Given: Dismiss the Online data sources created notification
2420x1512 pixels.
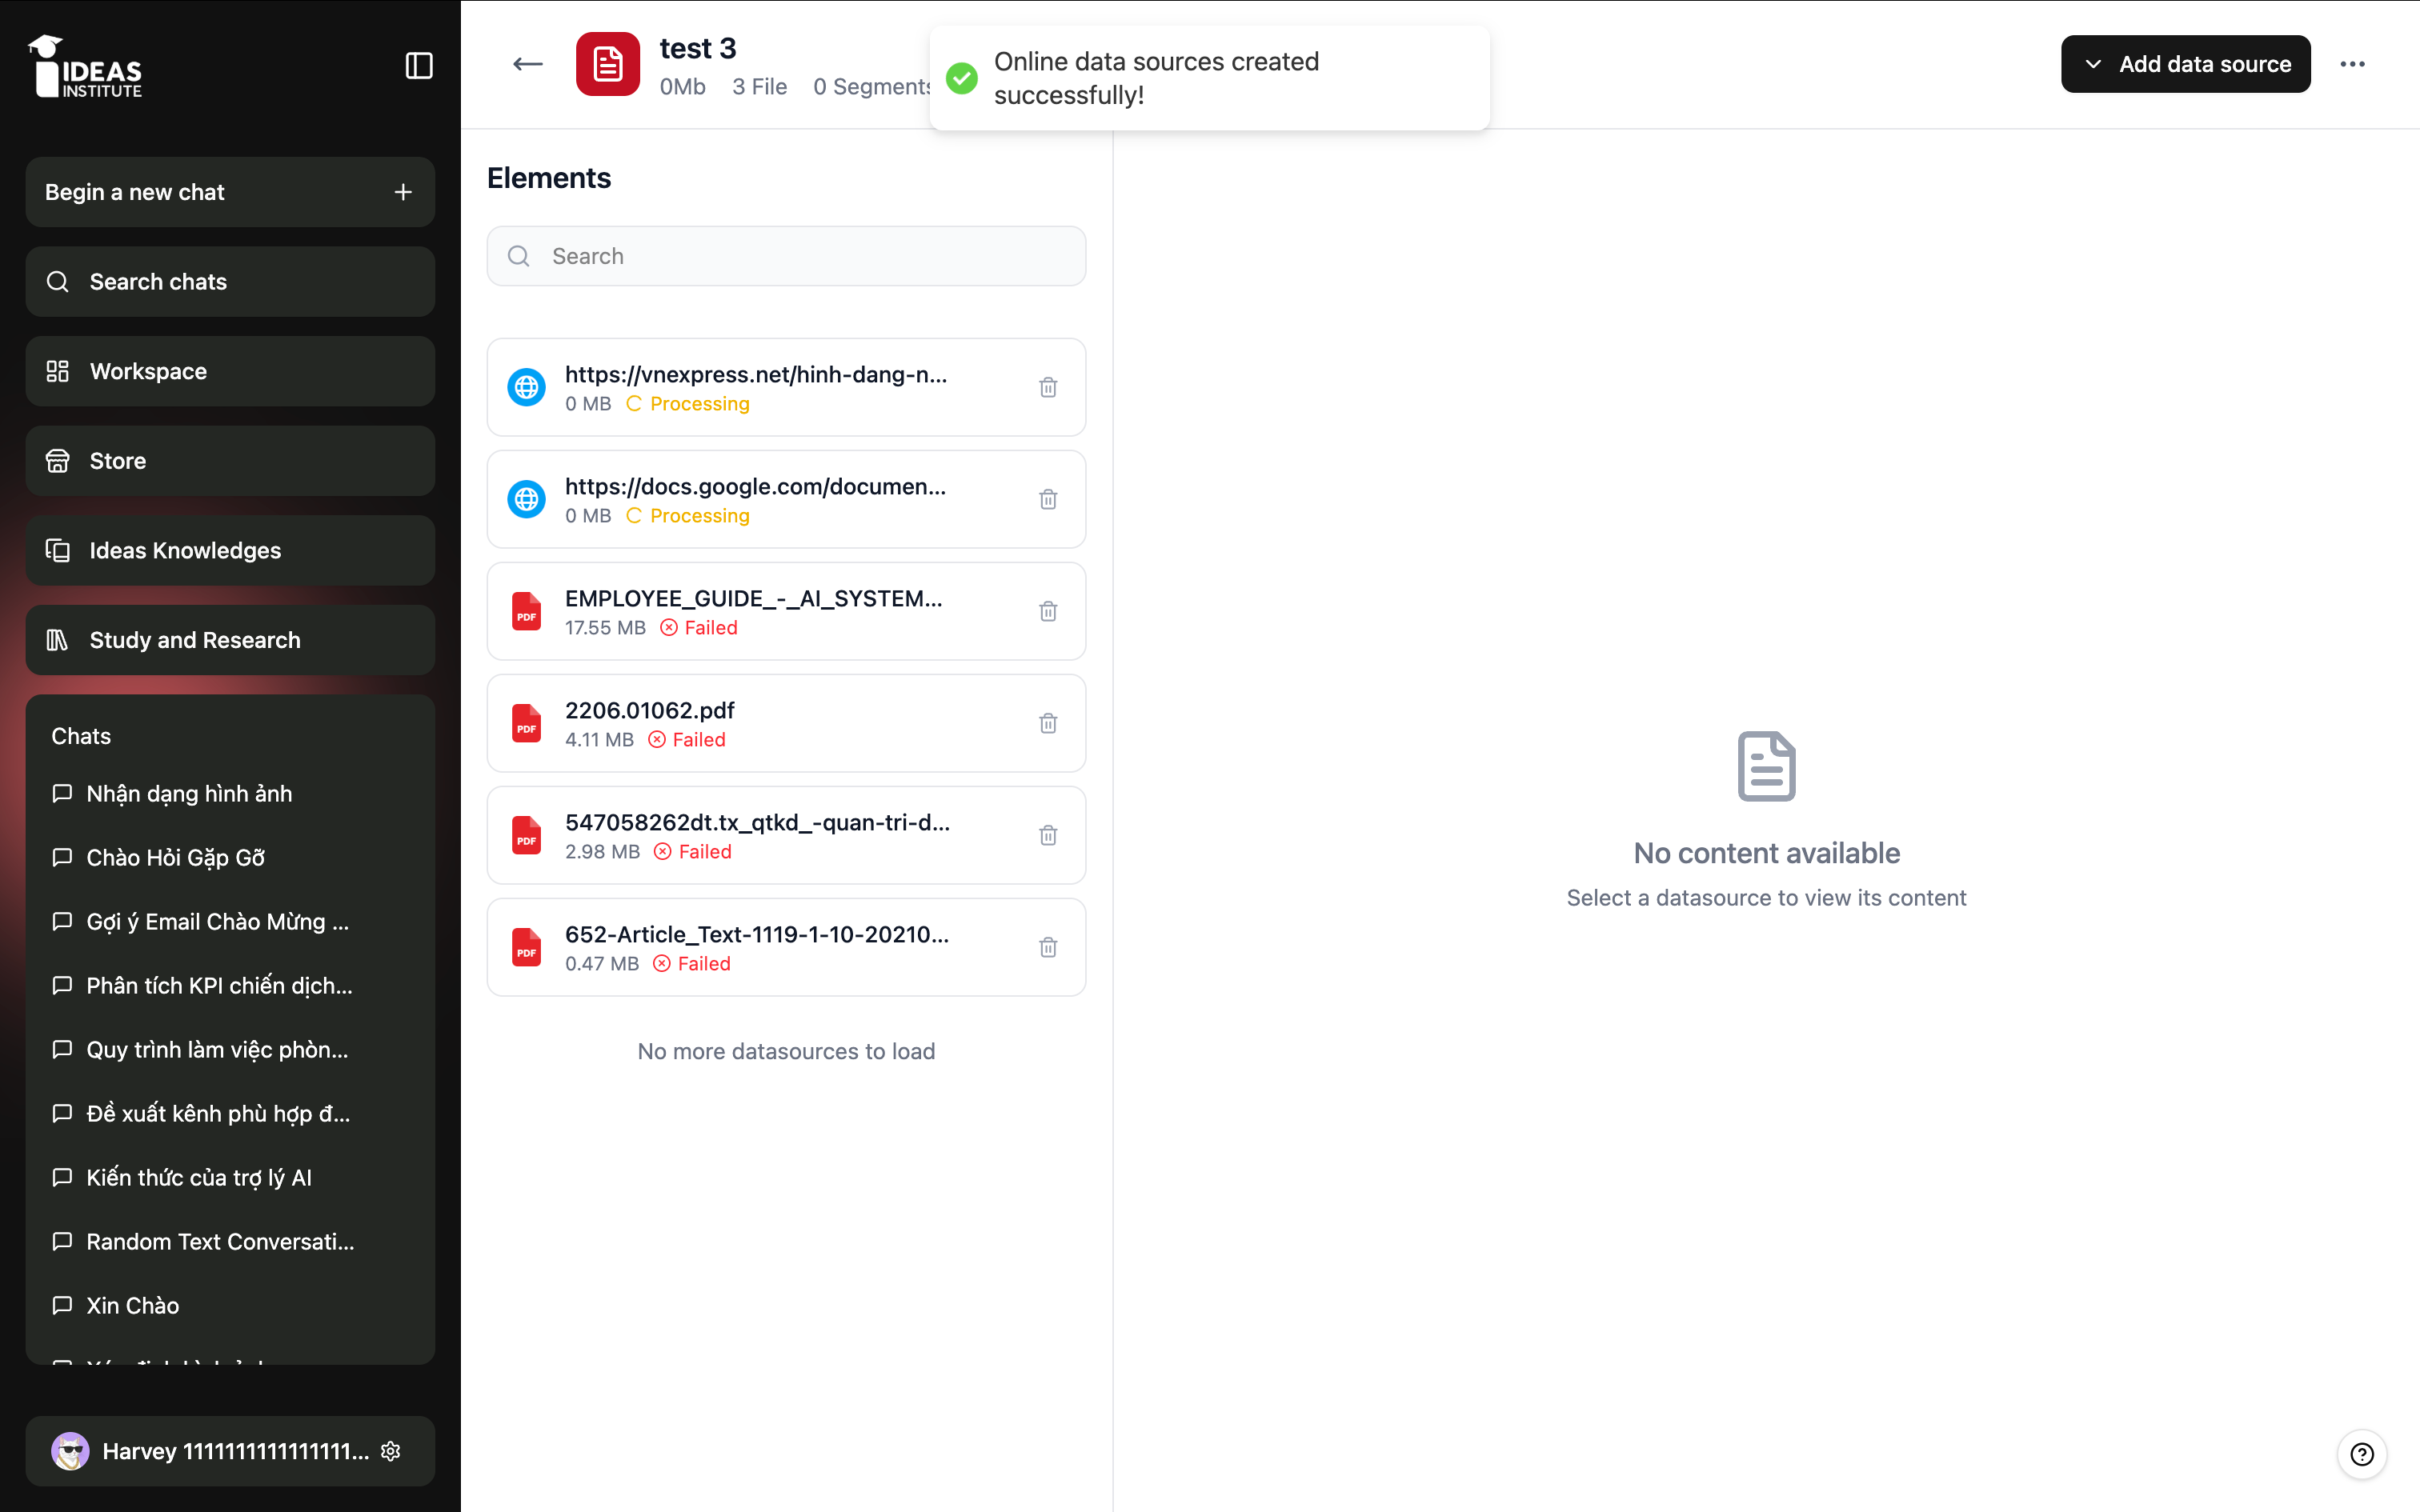Looking at the screenshot, I should click(x=1209, y=78).
